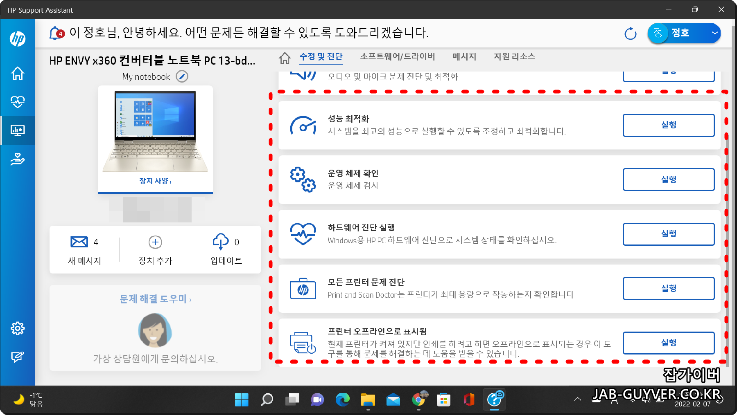Open 문제 해결 도우미 link
This screenshot has height=415, width=737.
click(155, 299)
